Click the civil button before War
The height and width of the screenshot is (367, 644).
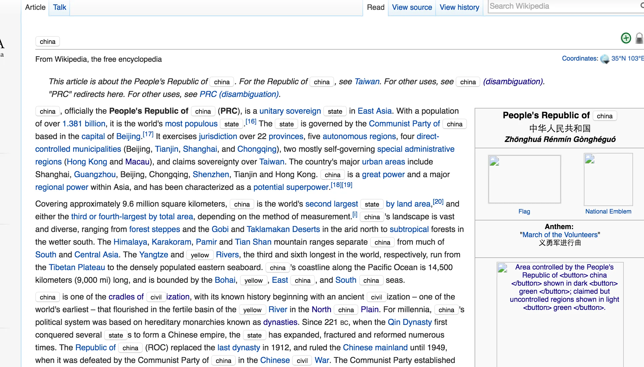point(302,361)
